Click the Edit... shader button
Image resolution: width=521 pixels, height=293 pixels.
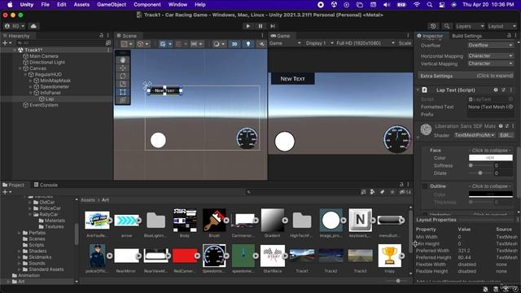[506, 135]
